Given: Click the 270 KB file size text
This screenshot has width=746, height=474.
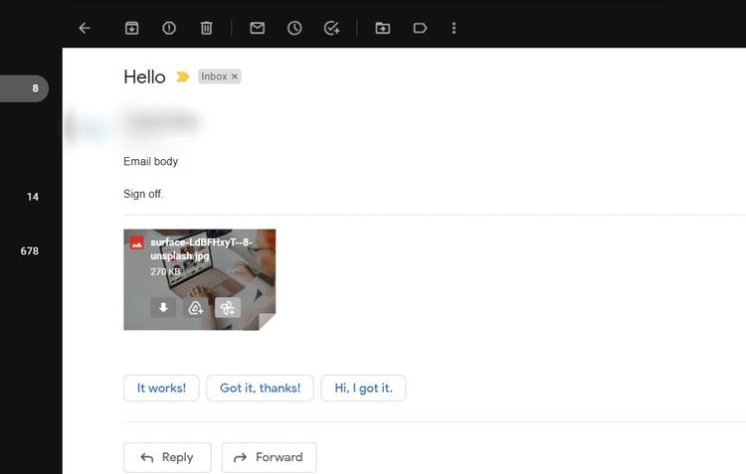Looking at the screenshot, I should tap(165, 271).
